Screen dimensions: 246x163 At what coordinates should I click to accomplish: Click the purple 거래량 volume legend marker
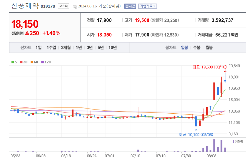click(233, 142)
